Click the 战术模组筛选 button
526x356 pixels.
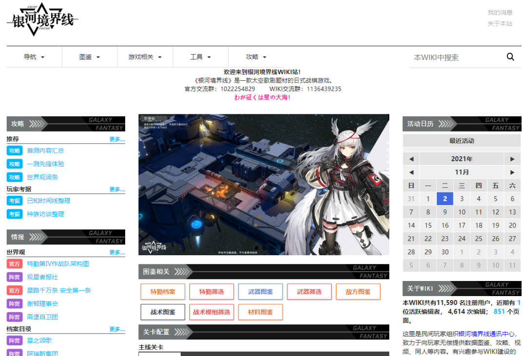212,312
